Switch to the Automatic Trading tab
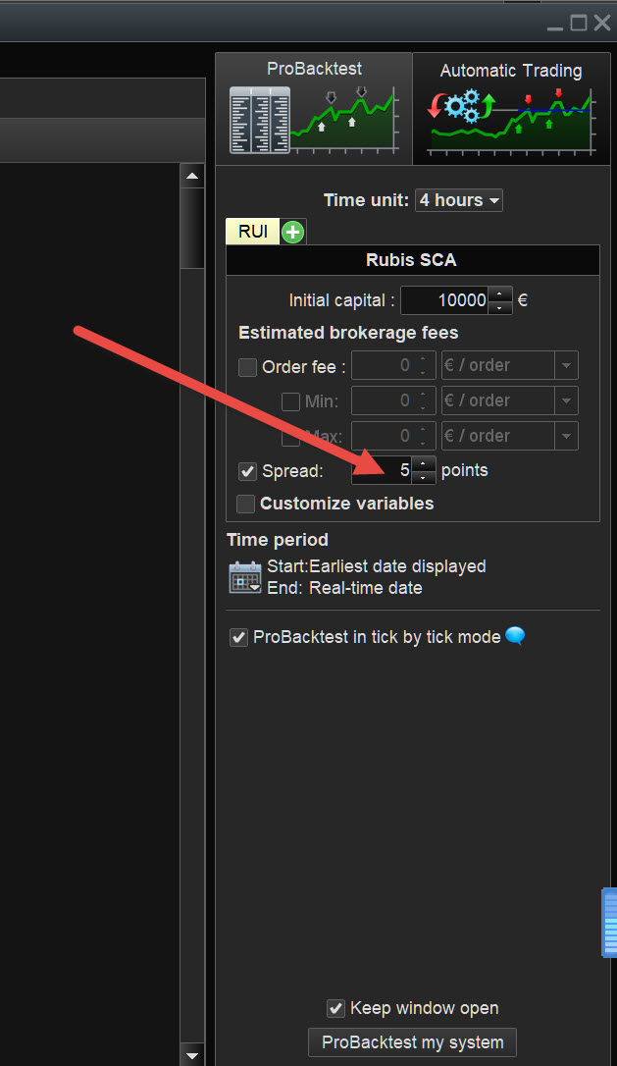 tap(510, 71)
